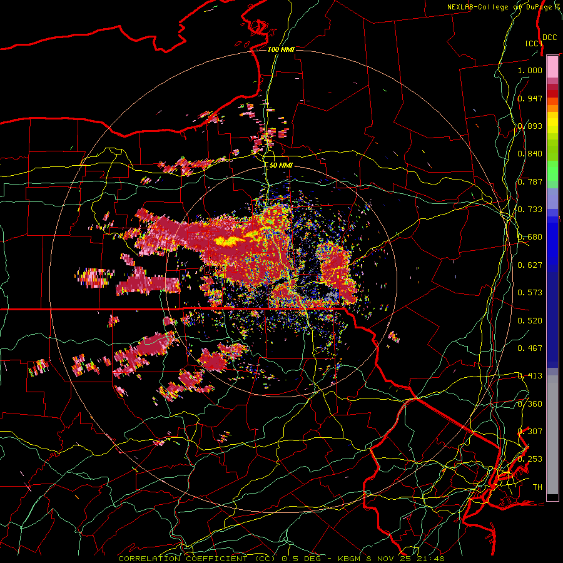The image size is (563, 563).
Task: Pick the gray segment of the color bar
Action: (x=552, y=435)
